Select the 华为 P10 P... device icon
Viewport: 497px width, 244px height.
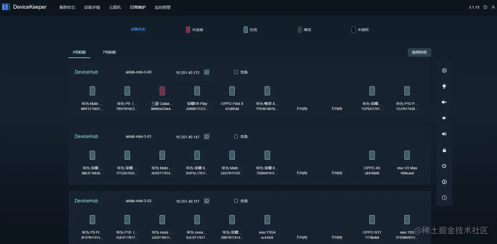point(407,91)
